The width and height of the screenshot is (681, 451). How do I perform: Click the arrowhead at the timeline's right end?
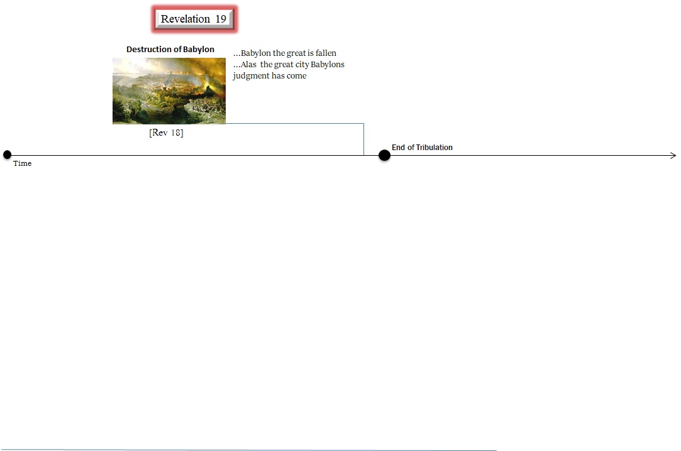673,155
